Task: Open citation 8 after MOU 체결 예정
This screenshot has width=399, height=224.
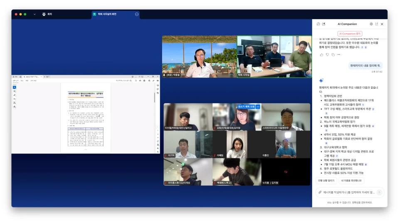Action: (x=366, y=165)
